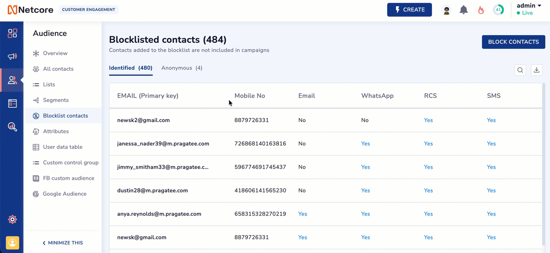The height and width of the screenshot is (253, 550).
Task: Click the Netcore logo
Action: [31, 10]
